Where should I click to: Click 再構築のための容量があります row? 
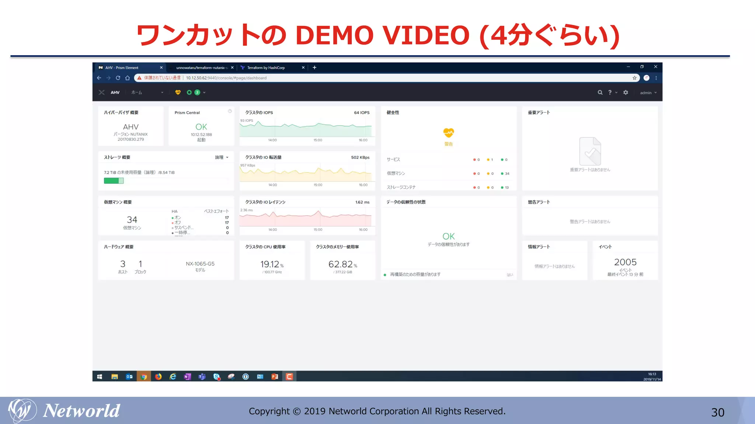448,275
